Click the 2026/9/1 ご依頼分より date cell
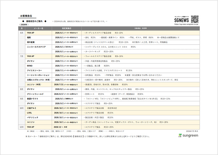Screen dimensions: 218x155 67,99
